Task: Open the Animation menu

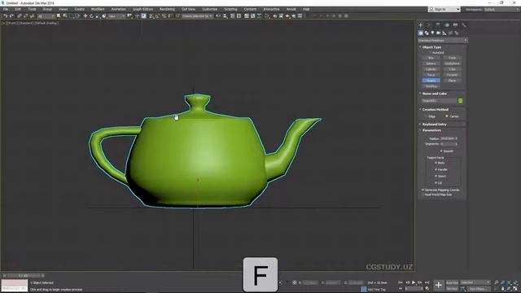Action: coord(118,9)
